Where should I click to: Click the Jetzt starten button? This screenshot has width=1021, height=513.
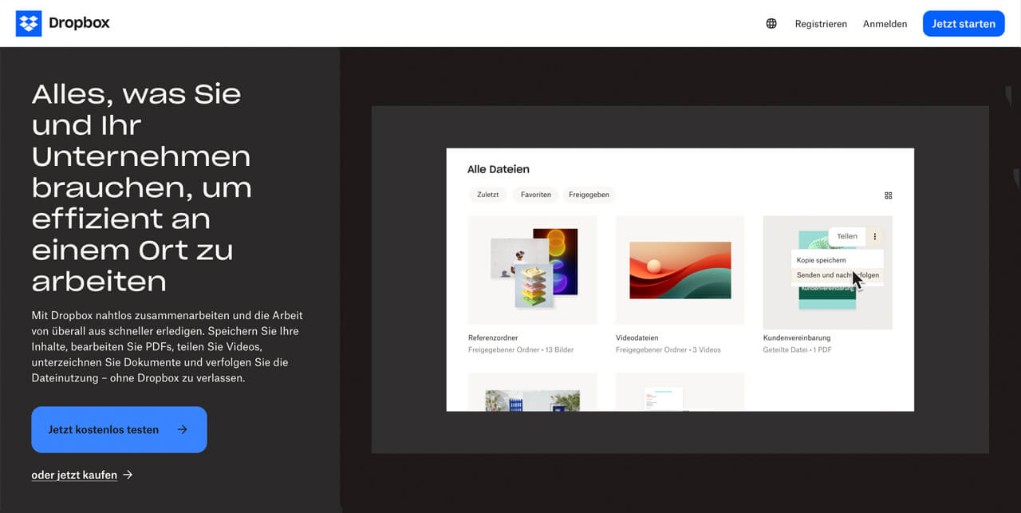(964, 24)
